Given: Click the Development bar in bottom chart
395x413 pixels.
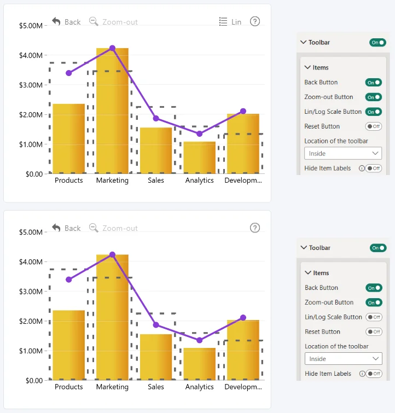Looking at the screenshot, I should coord(243,350).
